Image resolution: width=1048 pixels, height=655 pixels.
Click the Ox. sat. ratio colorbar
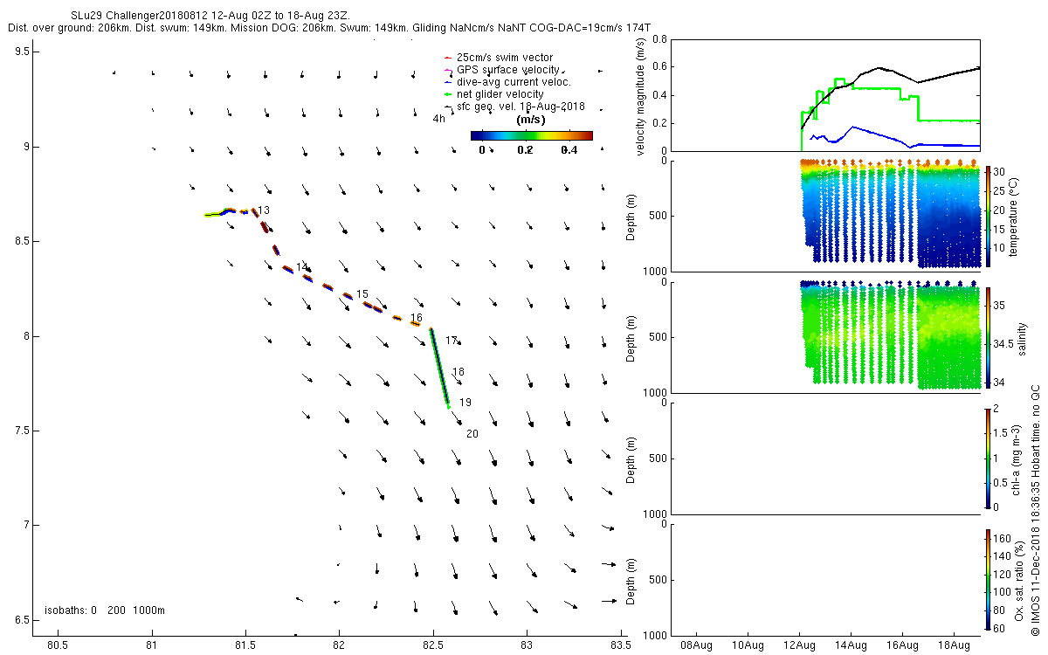point(989,579)
